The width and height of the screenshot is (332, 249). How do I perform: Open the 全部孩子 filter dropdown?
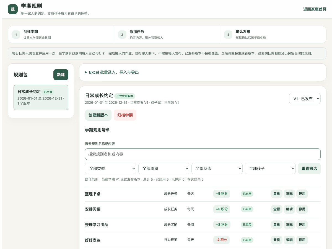(270, 168)
